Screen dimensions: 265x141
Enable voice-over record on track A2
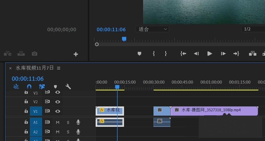click(x=78, y=132)
